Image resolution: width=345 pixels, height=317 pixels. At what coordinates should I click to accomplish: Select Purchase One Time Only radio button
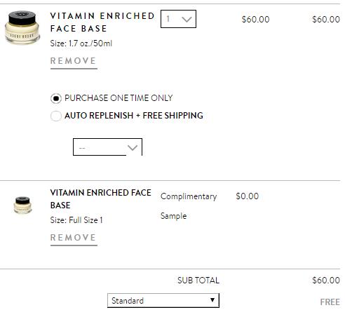56,98
